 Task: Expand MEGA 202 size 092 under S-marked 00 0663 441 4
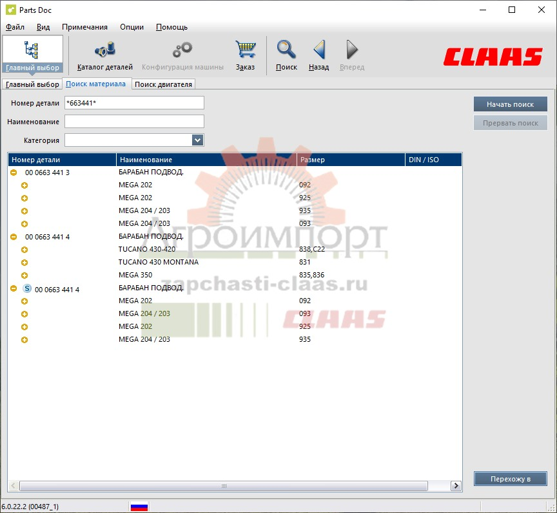(24, 301)
